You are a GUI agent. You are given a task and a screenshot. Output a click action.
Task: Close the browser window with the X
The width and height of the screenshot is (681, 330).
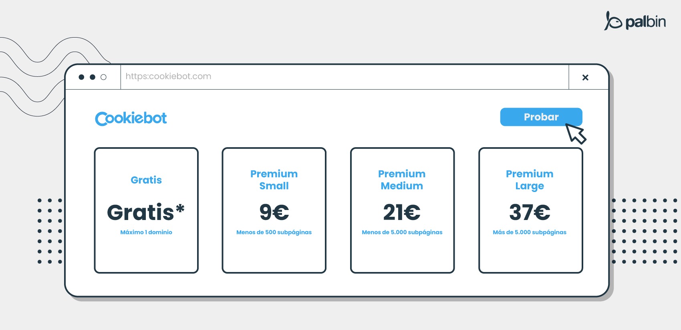coord(585,78)
